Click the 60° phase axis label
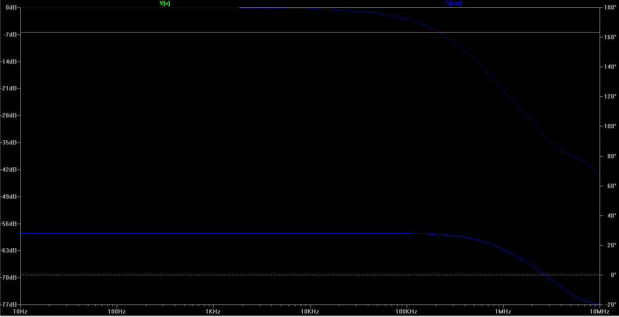619x317 pixels. [x=612, y=186]
